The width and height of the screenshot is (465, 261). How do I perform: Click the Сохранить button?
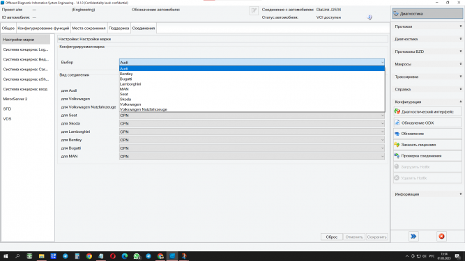pyautogui.click(x=376, y=237)
